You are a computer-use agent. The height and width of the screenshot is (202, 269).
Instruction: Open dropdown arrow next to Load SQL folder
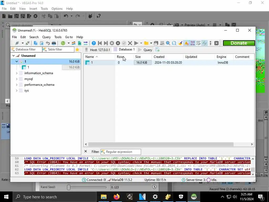[151, 43]
